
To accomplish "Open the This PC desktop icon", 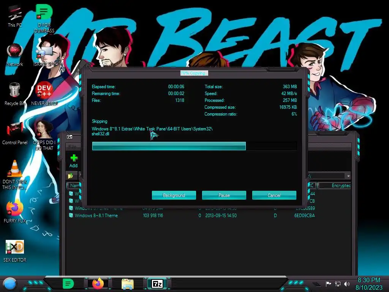I will pos(15,15).
